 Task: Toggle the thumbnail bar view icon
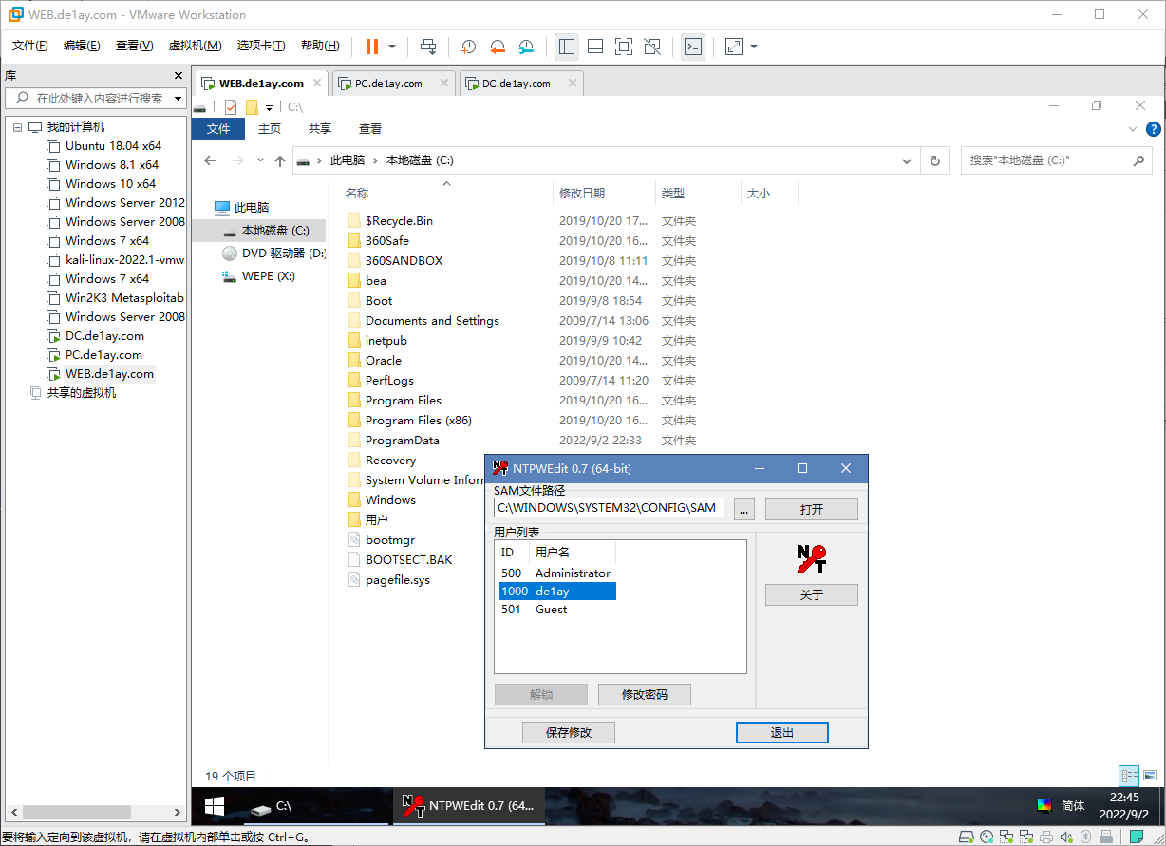point(595,46)
